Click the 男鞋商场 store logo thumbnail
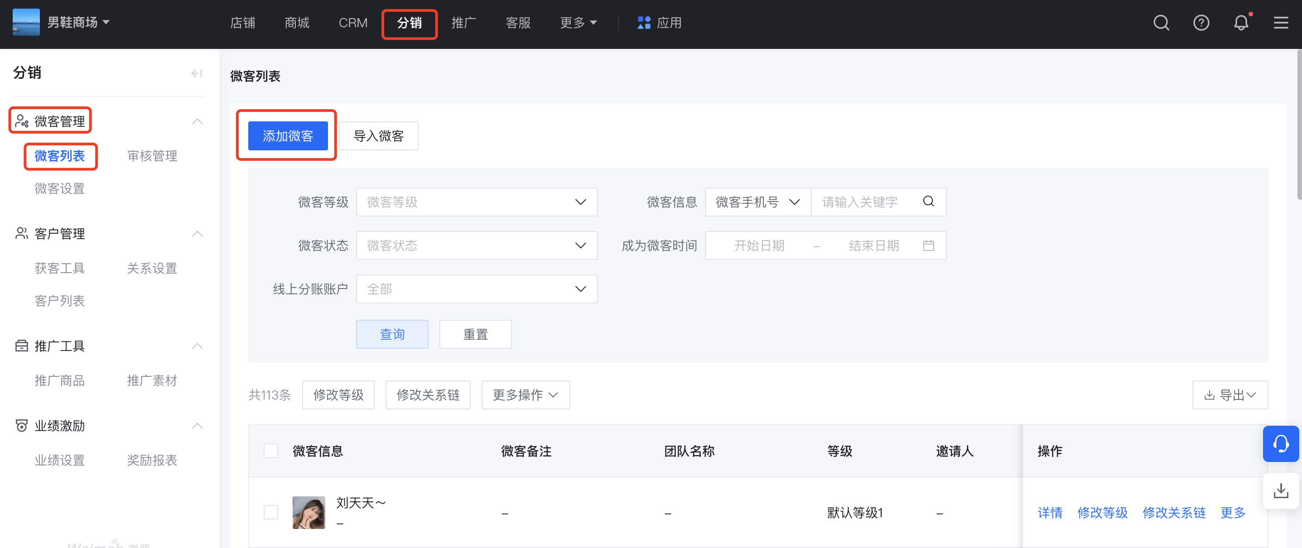The image size is (1302, 548). (x=26, y=23)
